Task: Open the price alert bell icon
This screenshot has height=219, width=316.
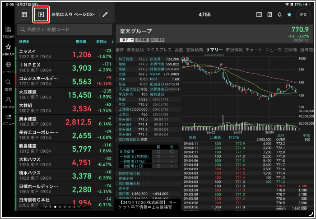Action: tap(279, 14)
